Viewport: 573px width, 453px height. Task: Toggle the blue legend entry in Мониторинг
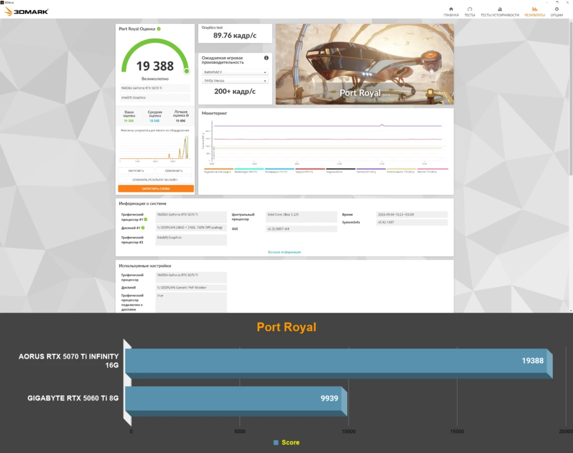point(279,170)
